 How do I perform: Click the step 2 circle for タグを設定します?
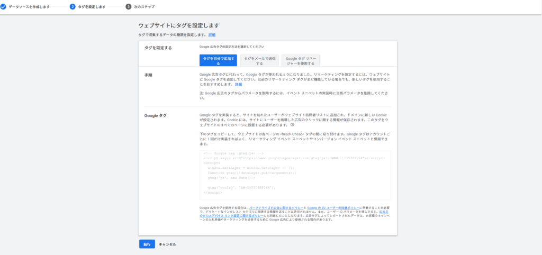[x=72, y=6]
